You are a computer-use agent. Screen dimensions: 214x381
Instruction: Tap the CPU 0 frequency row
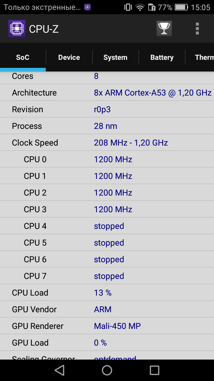click(x=107, y=159)
